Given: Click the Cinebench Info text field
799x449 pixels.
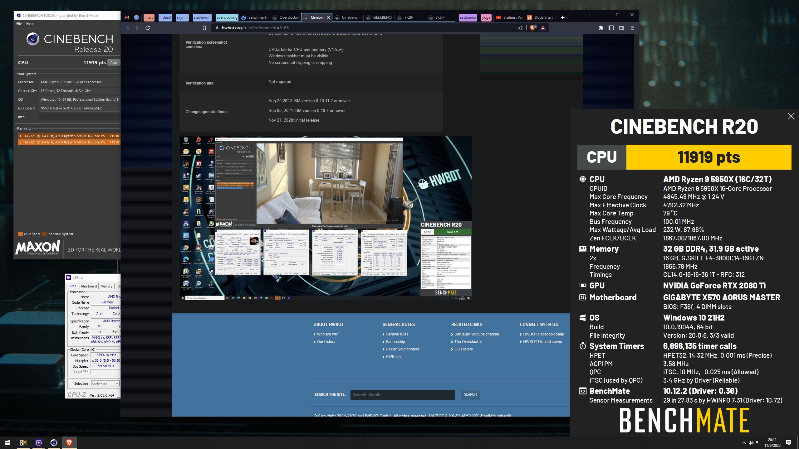Looking at the screenshot, I should point(80,117).
